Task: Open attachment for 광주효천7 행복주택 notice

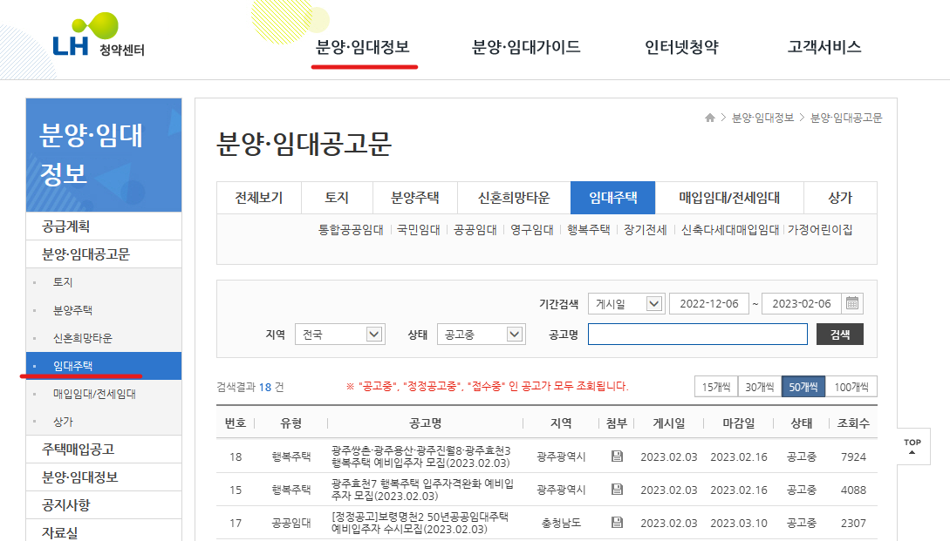Action: (x=618, y=489)
